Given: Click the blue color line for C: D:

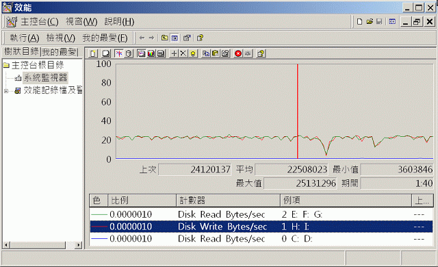Looking at the screenshot, I should [99, 239].
